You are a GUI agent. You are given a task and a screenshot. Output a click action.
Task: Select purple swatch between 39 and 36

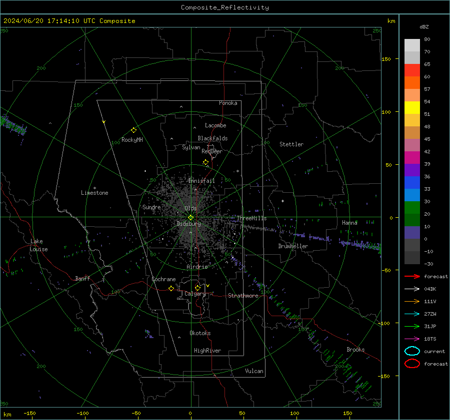click(412, 170)
